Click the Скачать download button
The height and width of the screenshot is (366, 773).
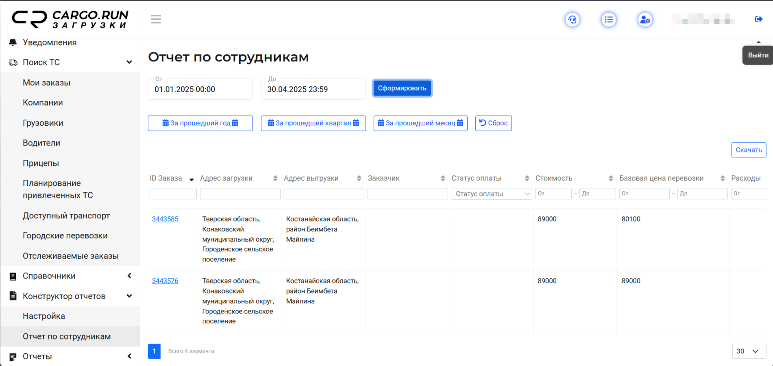(x=749, y=150)
